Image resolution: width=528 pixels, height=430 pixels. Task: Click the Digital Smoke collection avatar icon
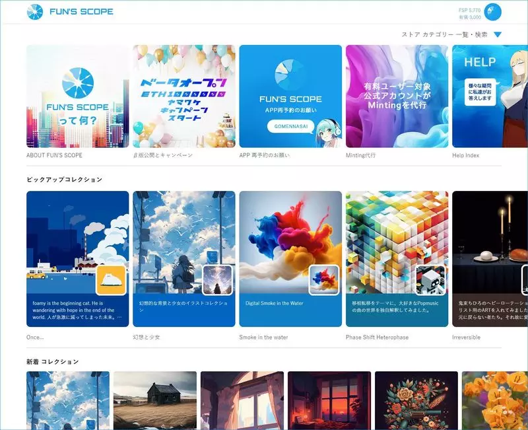tap(323, 280)
